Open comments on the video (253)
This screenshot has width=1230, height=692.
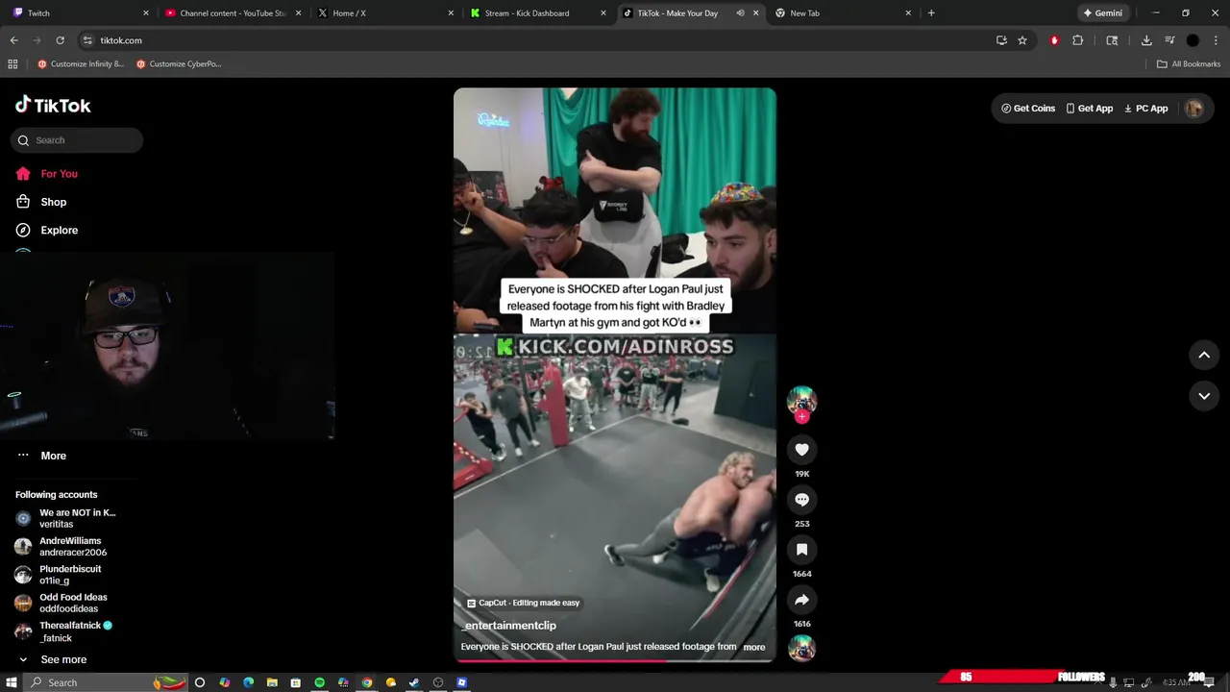[x=801, y=500]
